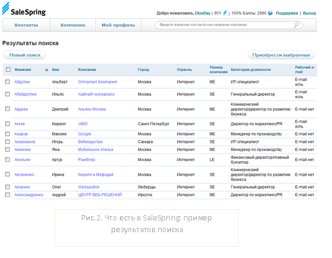Screen dimensions: 332x258
Task: Sort by the Город column header
Action: 143,70
